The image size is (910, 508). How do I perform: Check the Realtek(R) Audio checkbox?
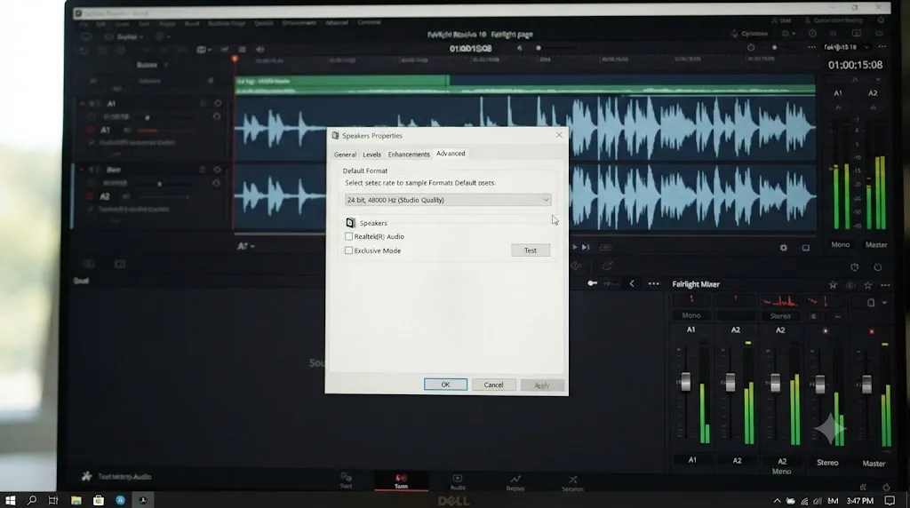(348, 236)
